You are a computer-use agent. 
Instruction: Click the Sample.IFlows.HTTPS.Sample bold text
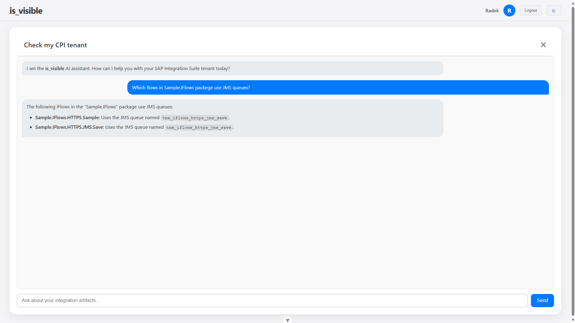coord(67,117)
